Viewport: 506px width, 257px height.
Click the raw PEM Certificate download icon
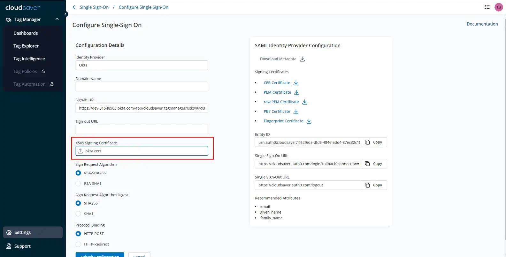tap(304, 102)
